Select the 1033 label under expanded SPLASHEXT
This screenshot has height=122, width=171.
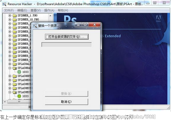click(x=25, y=96)
